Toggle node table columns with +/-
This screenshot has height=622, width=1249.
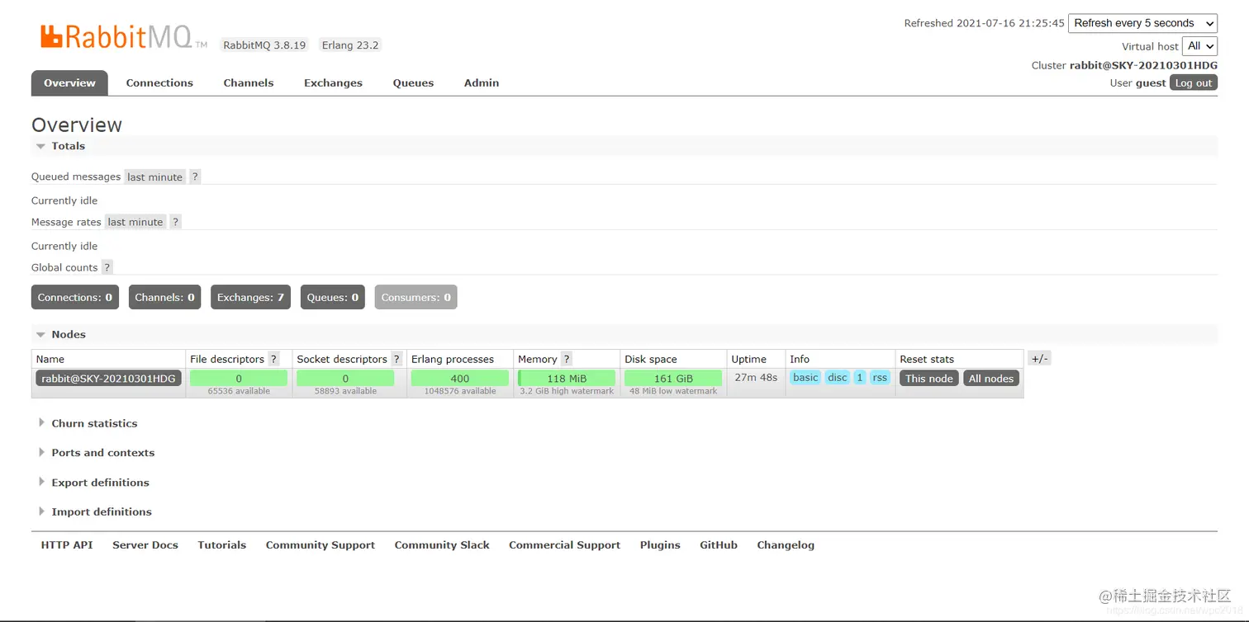(1040, 359)
